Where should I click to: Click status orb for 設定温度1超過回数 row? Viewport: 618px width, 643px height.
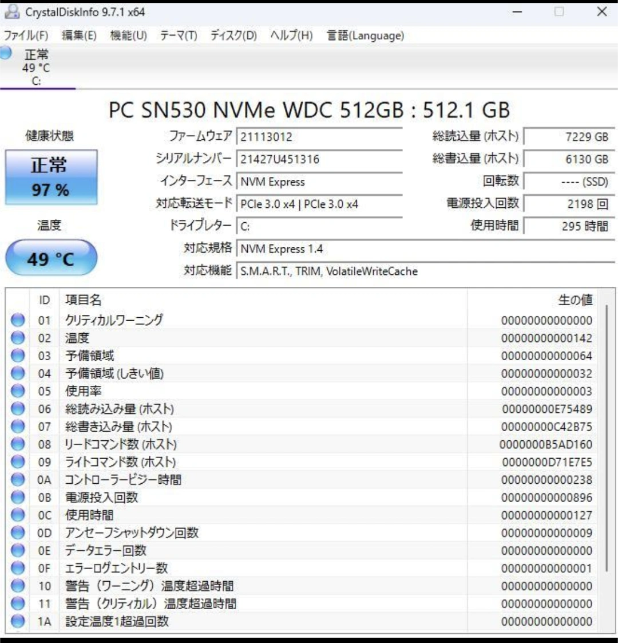[18, 621]
